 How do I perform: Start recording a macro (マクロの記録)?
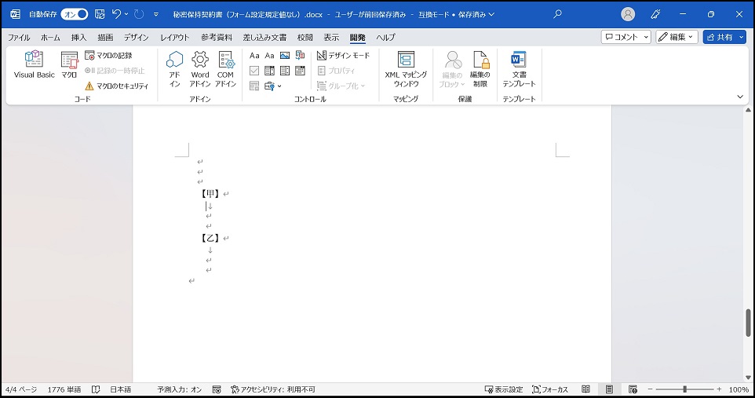(109, 56)
